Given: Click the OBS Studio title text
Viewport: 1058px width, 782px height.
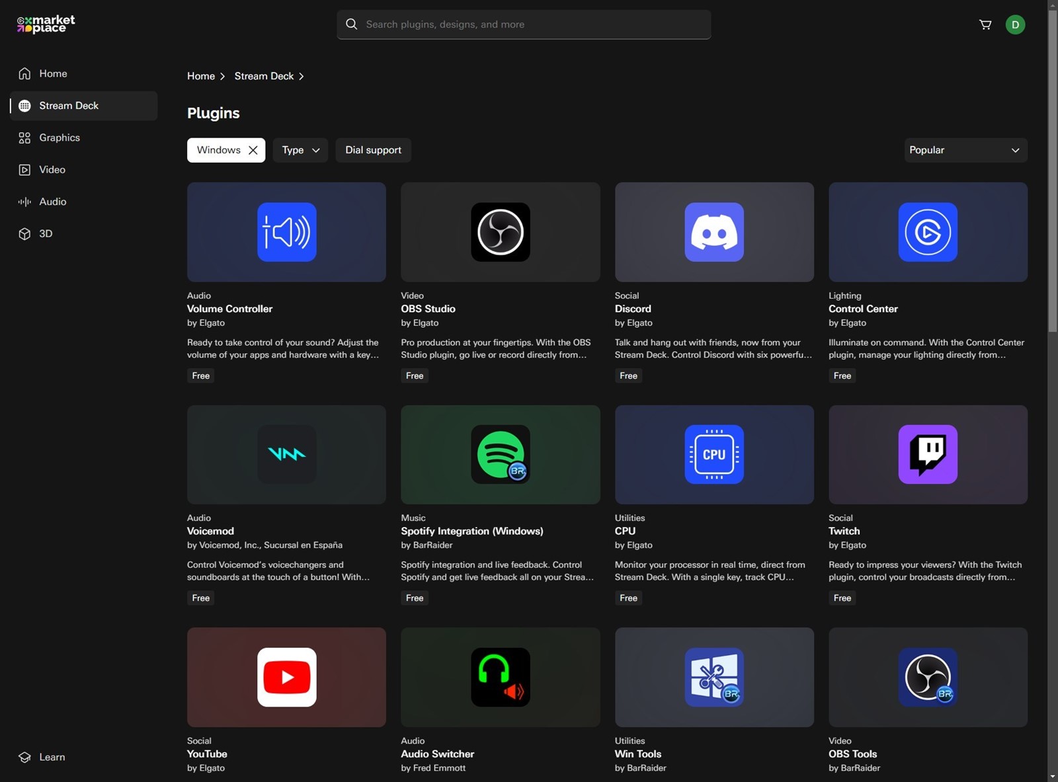Looking at the screenshot, I should (428, 309).
